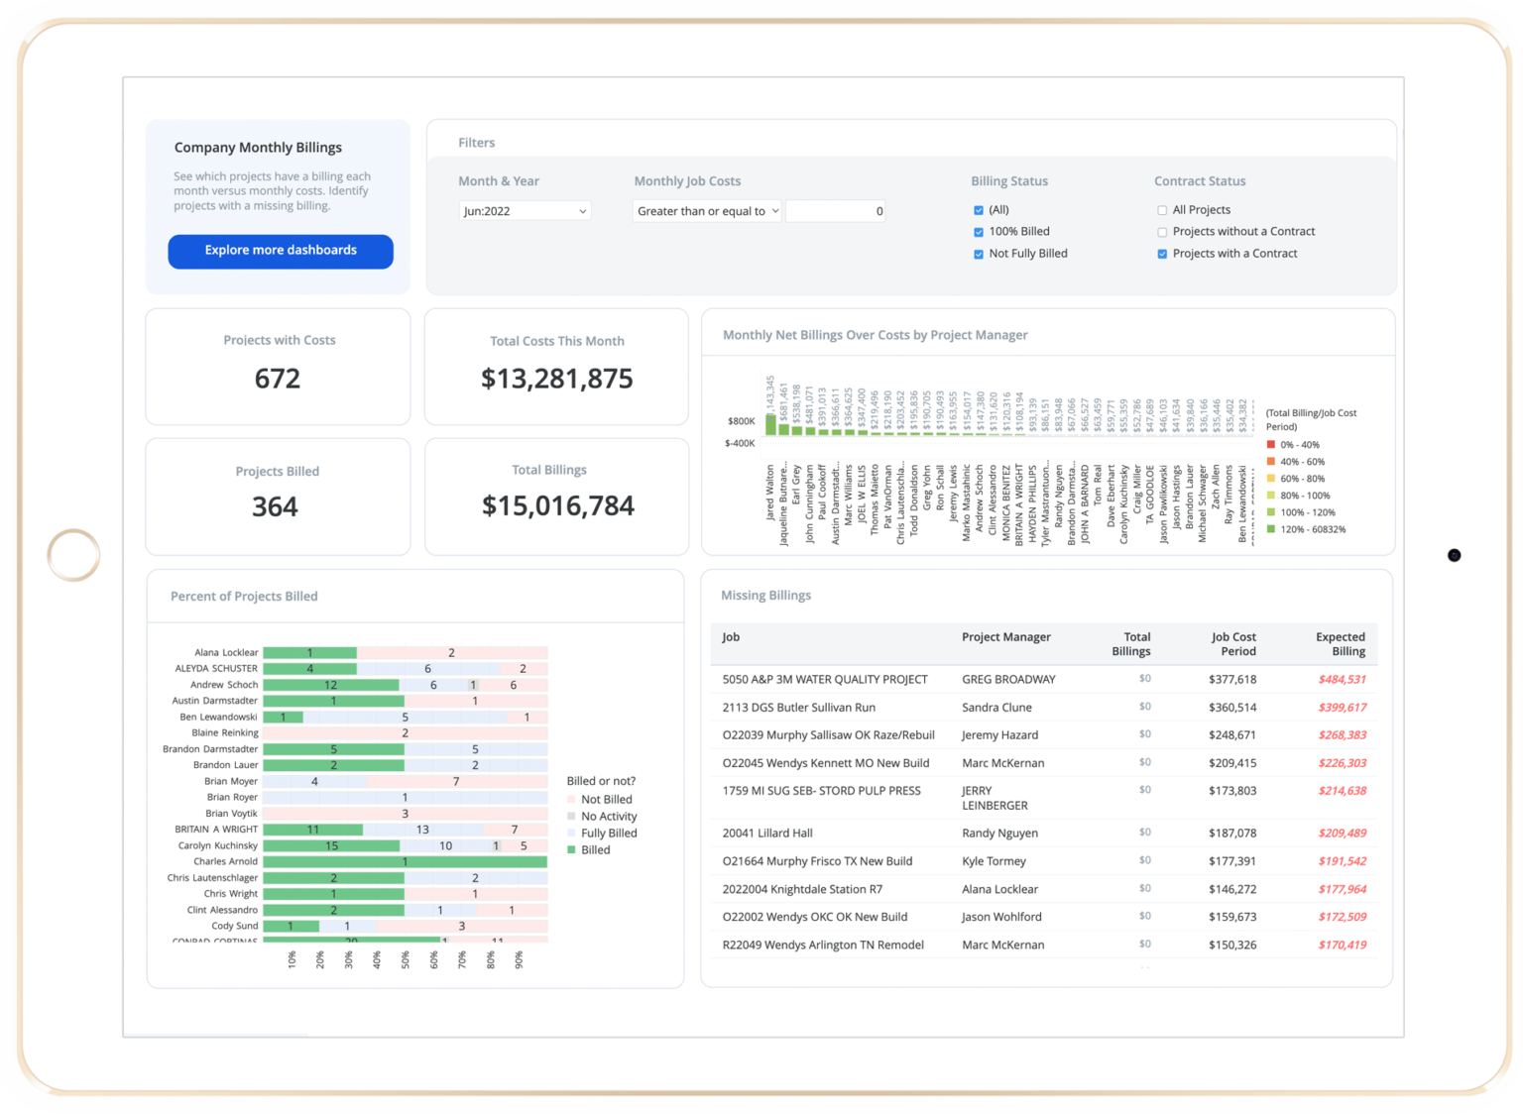Enable the (All) billing status checkbox
The width and height of the screenshot is (1523, 1114).
(978, 209)
